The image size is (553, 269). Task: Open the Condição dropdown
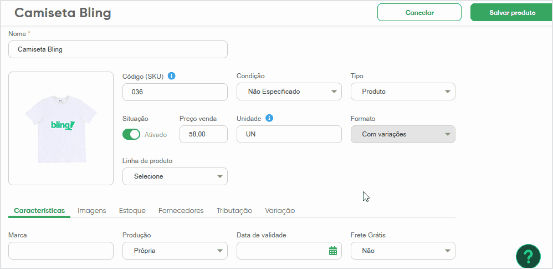point(289,92)
